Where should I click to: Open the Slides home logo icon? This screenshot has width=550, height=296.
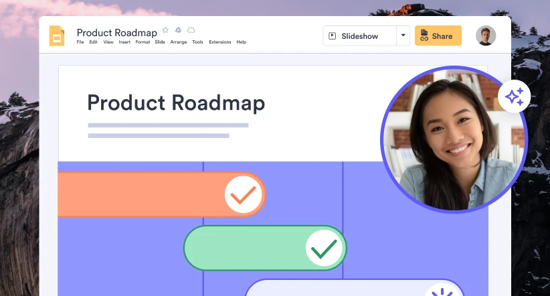pyautogui.click(x=57, y=35)
